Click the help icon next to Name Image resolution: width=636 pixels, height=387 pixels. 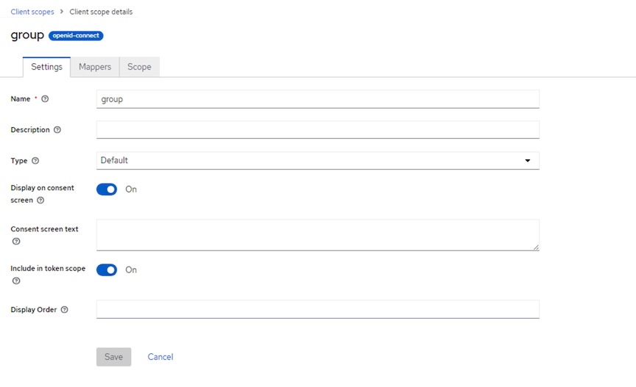45,99
